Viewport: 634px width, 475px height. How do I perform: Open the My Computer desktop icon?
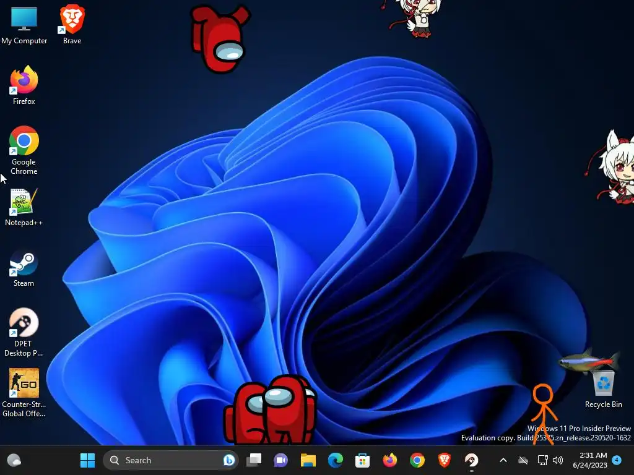(x=24, y=25)
